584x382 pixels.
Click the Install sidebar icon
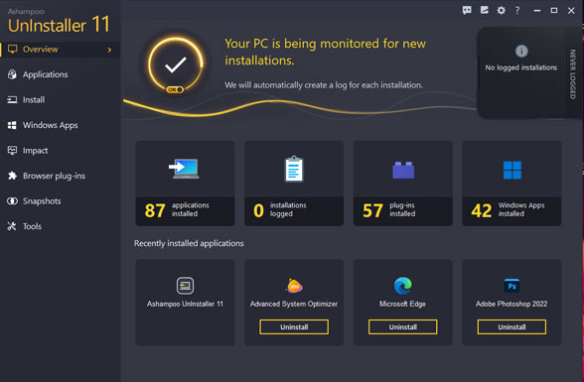pos(12,99)
